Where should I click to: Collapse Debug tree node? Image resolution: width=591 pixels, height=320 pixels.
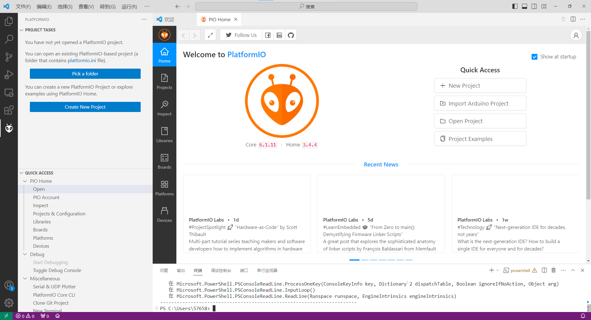click(25, 254)
